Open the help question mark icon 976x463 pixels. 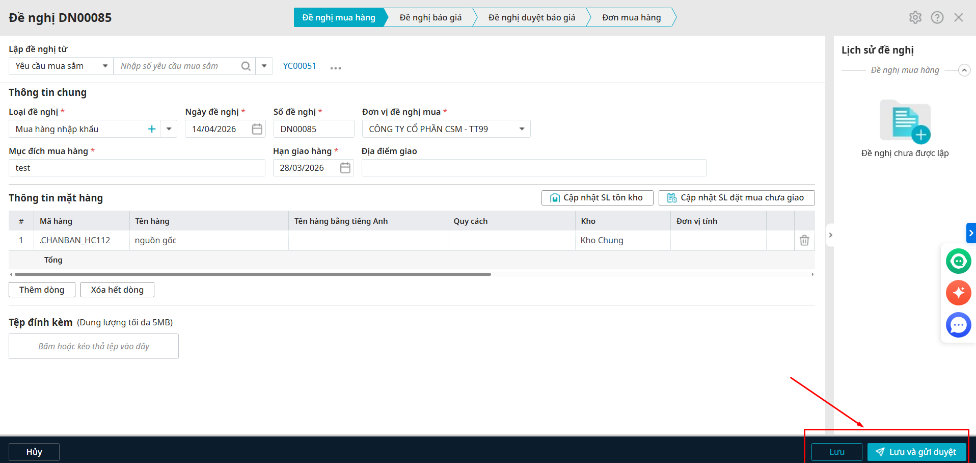tap(937, 17)
